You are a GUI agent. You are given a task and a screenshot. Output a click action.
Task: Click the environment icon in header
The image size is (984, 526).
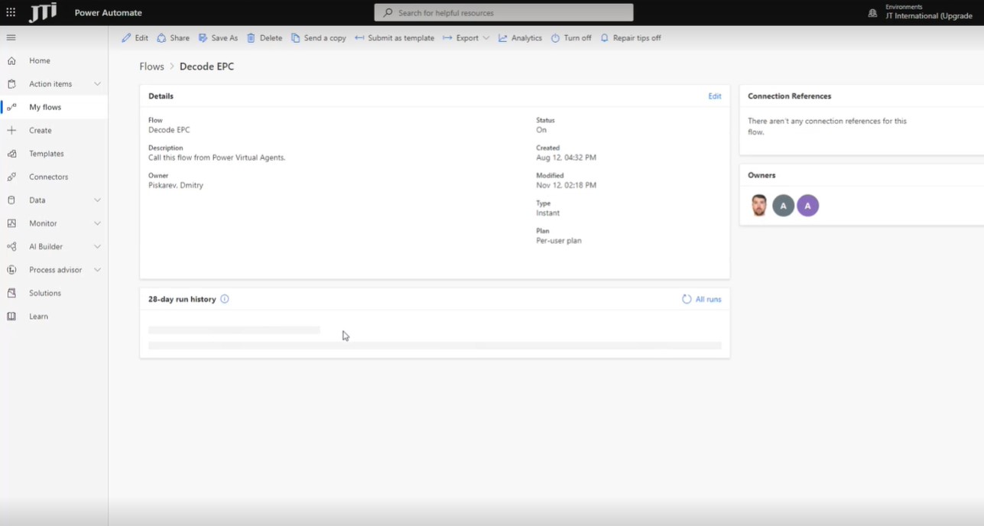(x=872, y=13)
